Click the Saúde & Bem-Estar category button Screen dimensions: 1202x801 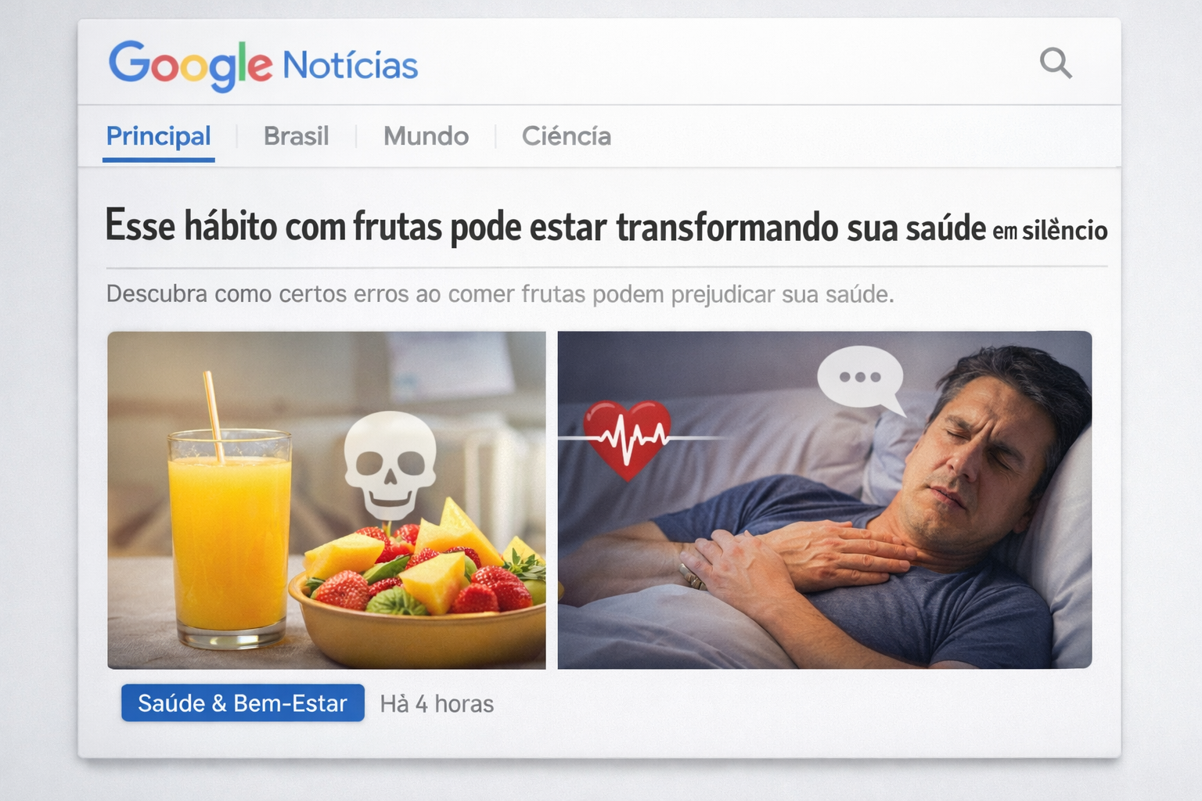[243, 703]
